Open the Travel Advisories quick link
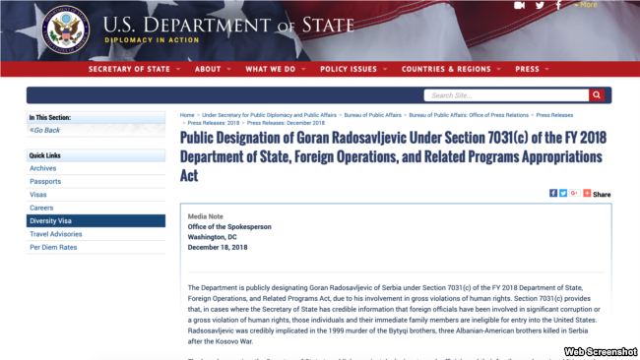The image size is (640, 360). (56, 234)
